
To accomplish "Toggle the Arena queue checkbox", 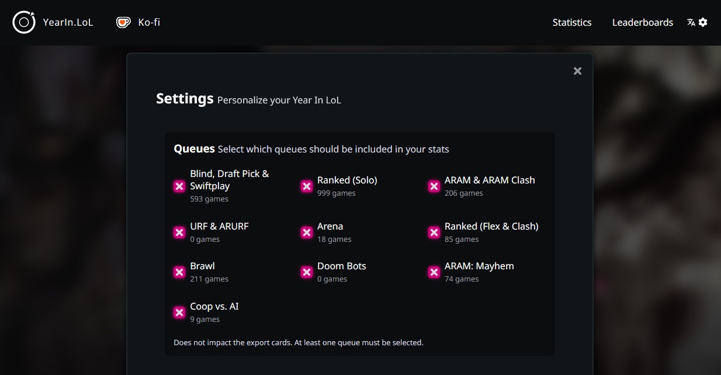I will pyautogui.click(x=307, y=232).
